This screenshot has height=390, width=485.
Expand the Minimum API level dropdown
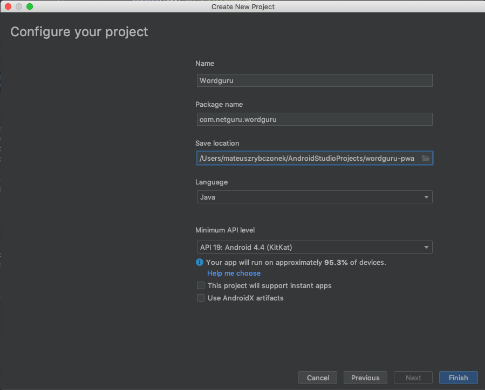tap(314, 247)
